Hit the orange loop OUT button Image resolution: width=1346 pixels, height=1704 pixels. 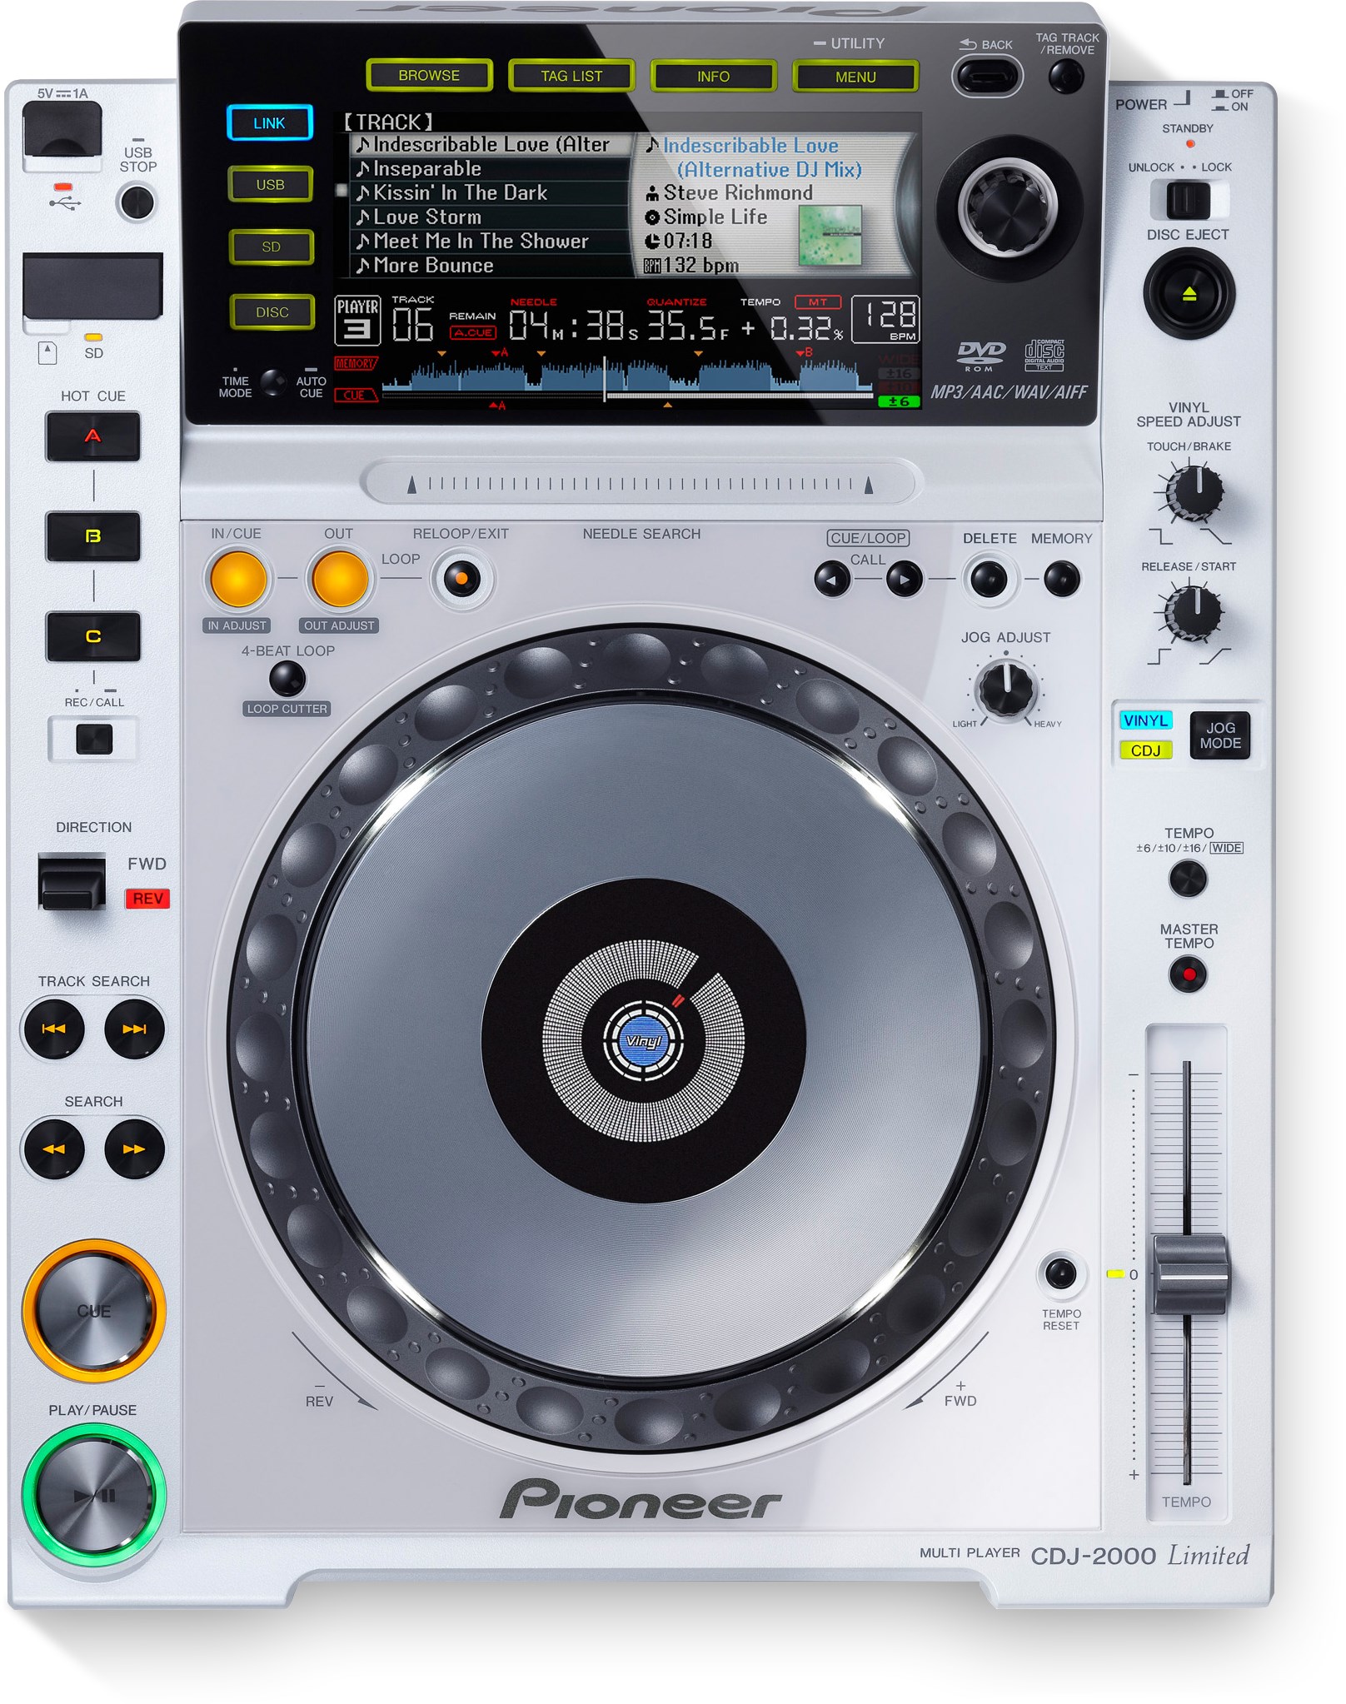pos(340,580)
